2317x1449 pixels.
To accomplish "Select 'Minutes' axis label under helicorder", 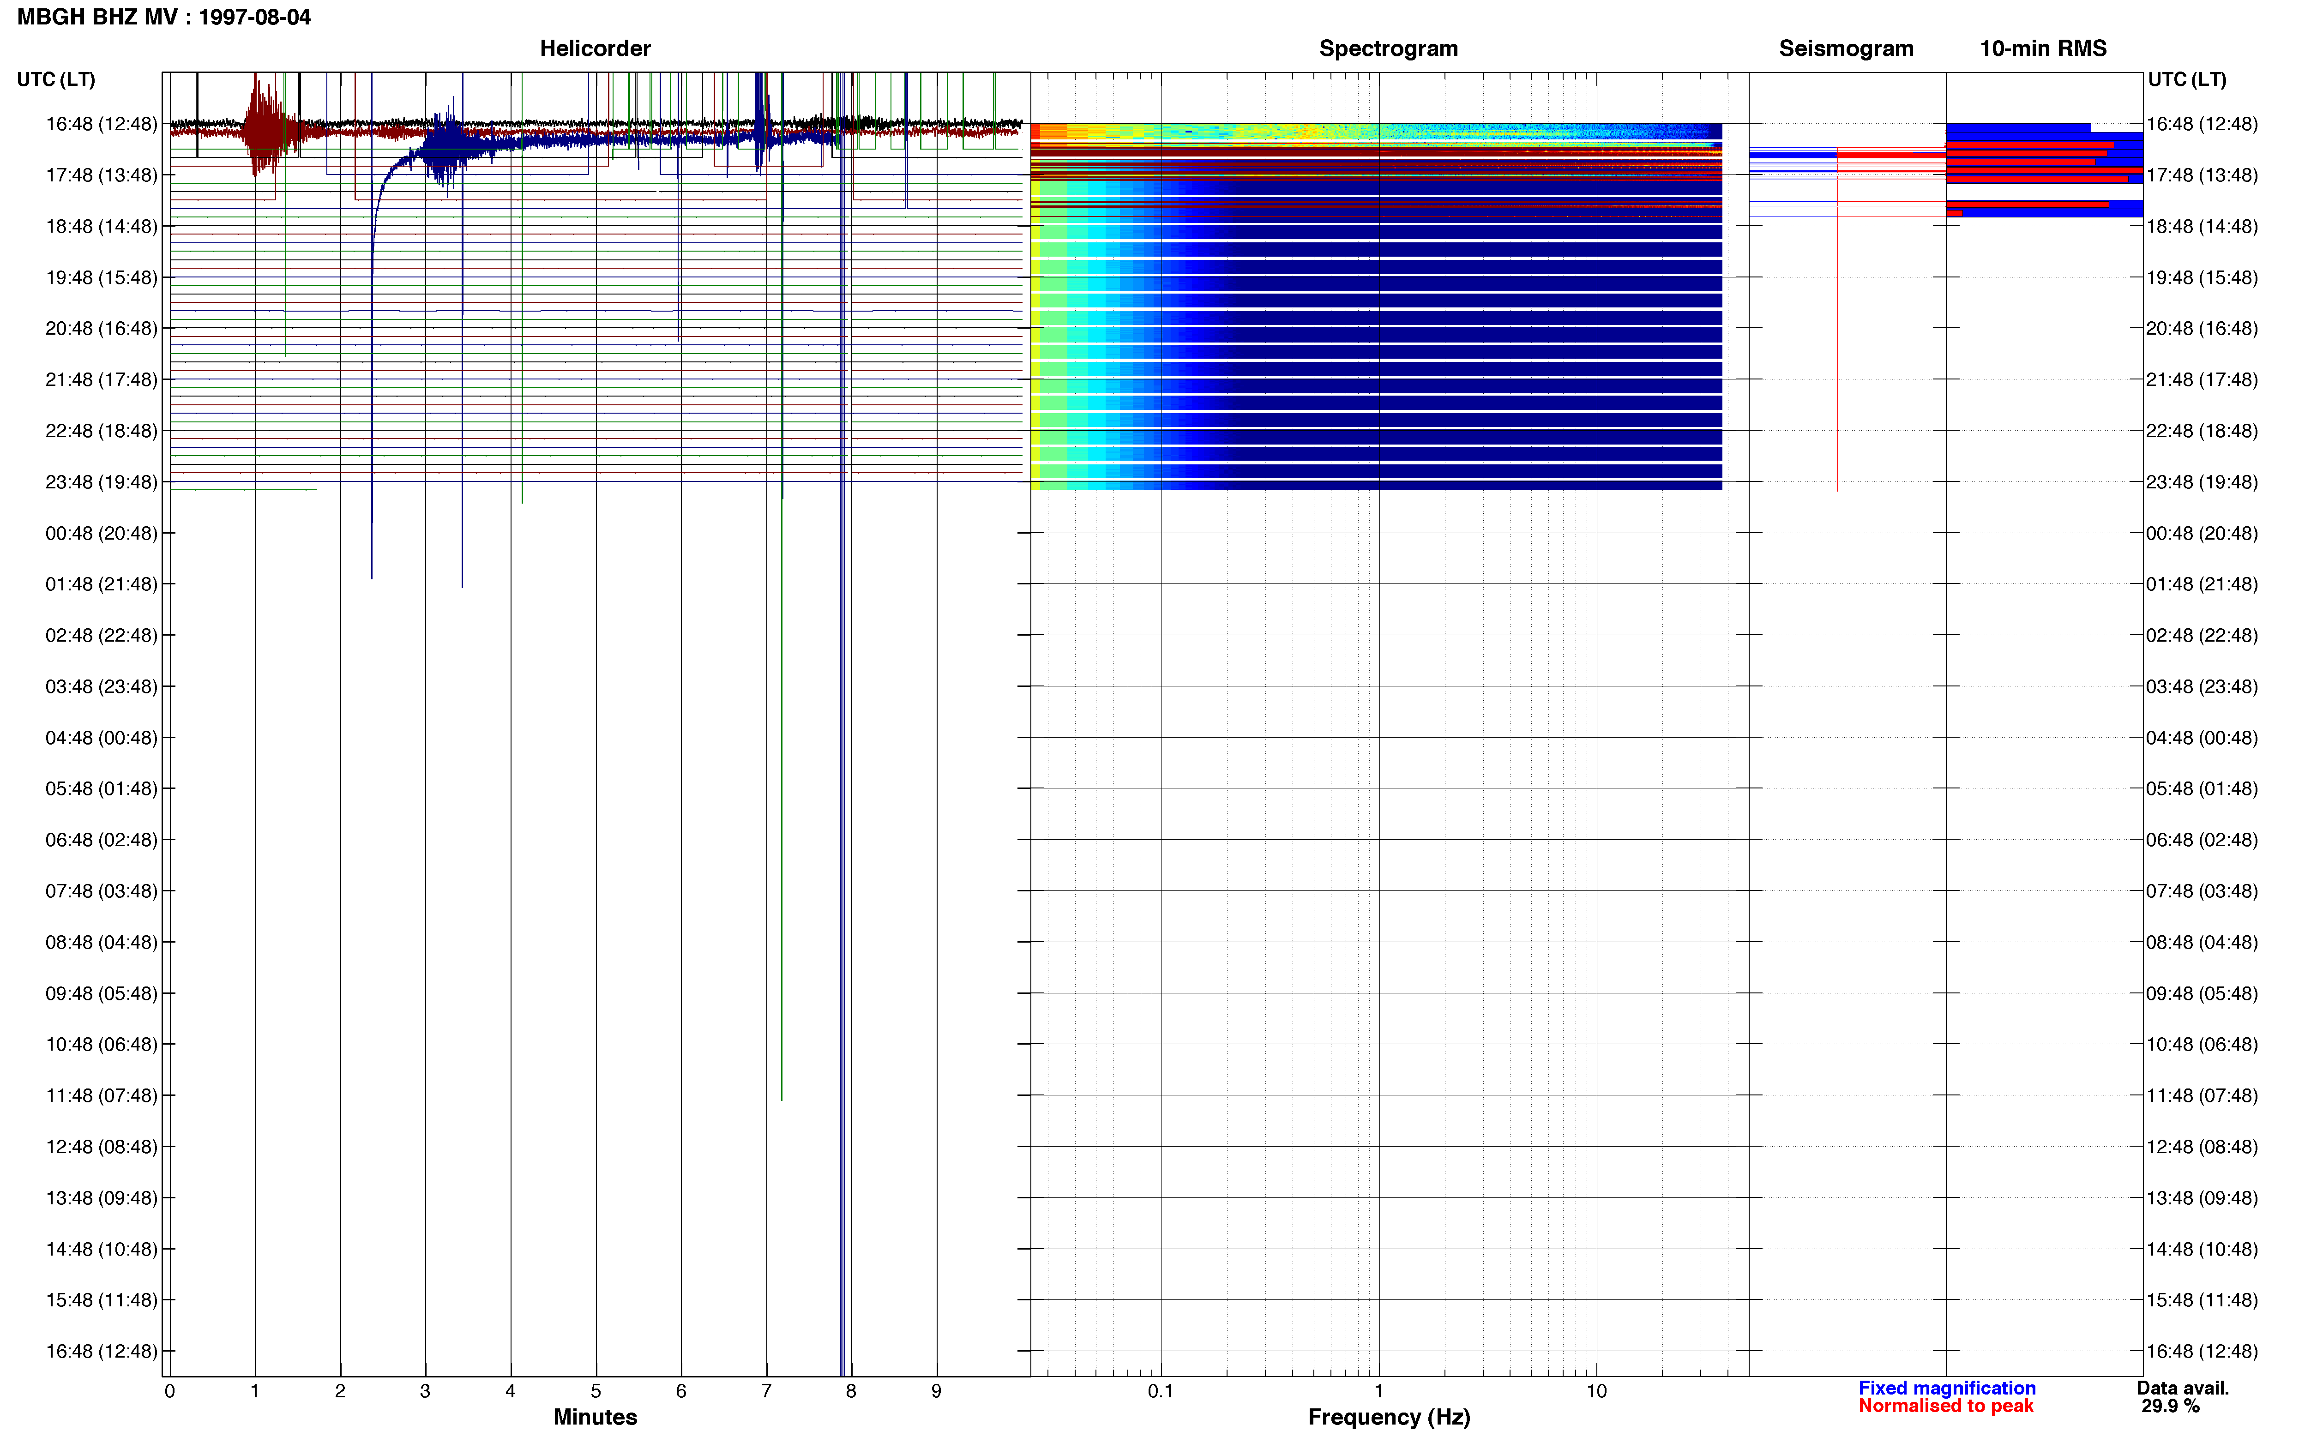I will tap(595, 1416).
